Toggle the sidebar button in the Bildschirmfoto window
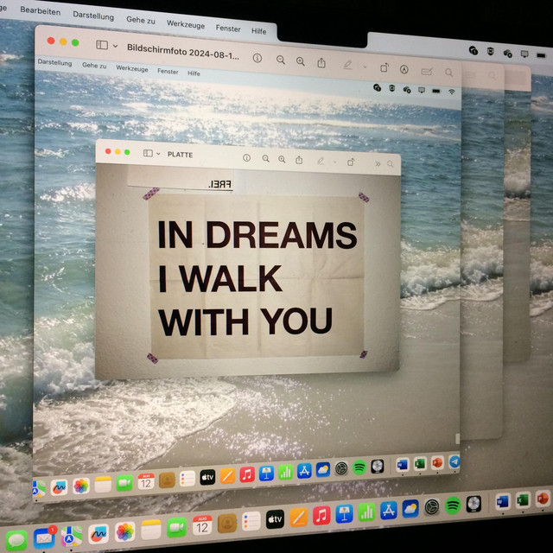The image size is (553, 553). tap(102, 45)
